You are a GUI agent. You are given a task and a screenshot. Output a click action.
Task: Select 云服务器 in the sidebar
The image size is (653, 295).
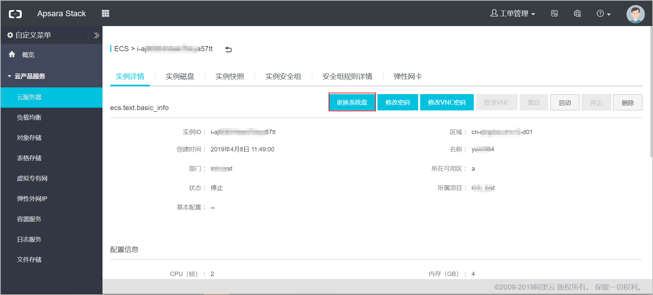(52, 98)
